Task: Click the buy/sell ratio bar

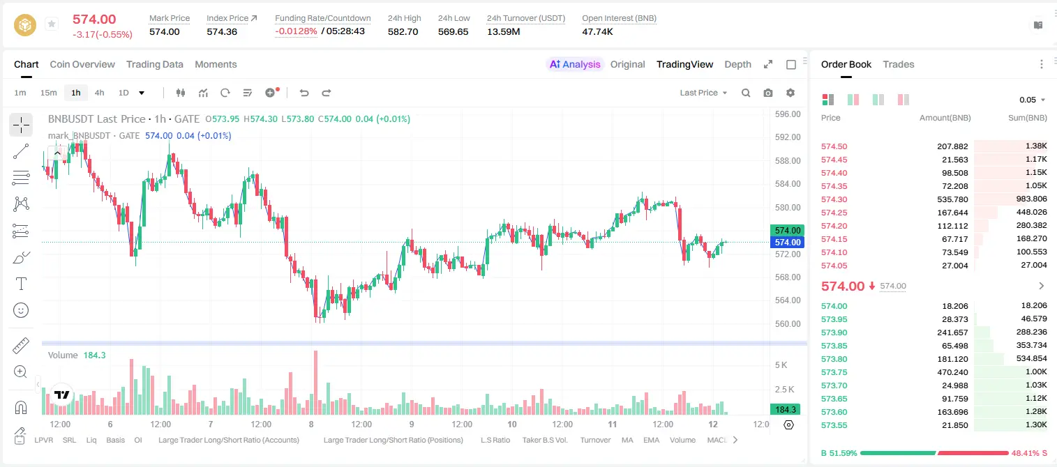Action: pyautogui.click(x=934, y=453)
